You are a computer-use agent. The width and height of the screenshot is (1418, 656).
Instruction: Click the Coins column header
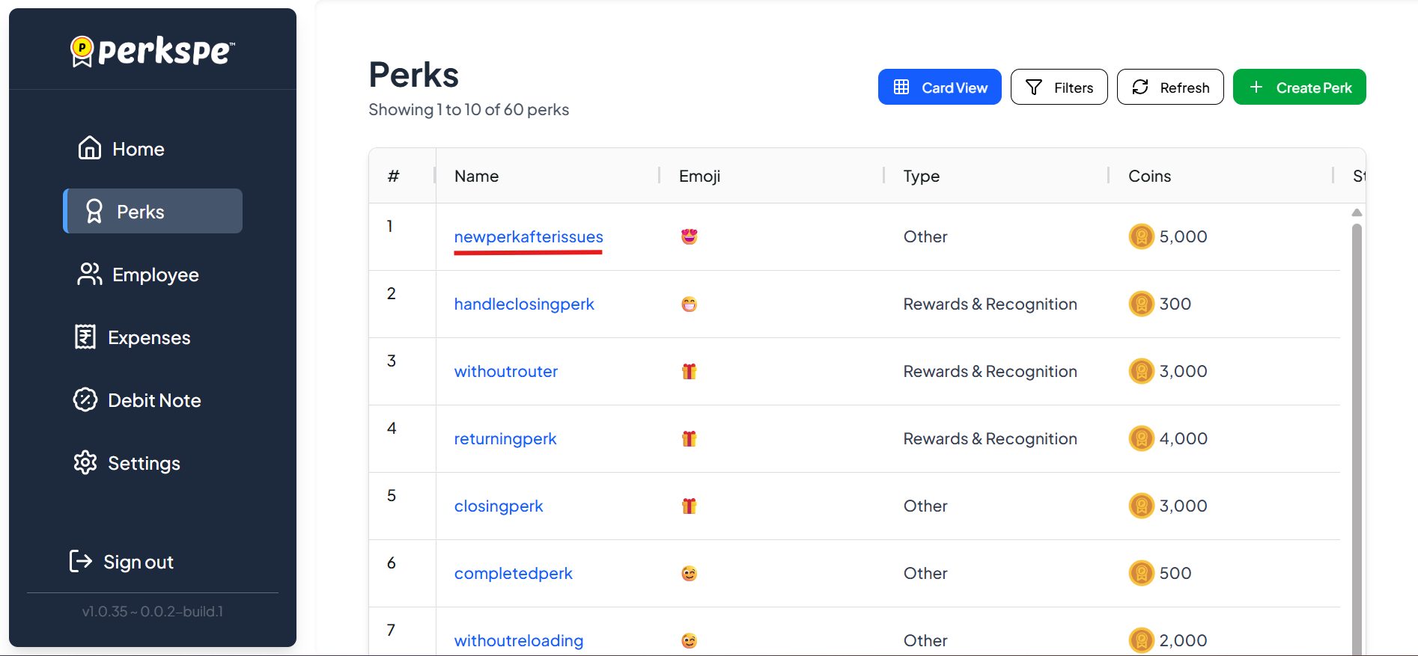(x=1149, y=177)
